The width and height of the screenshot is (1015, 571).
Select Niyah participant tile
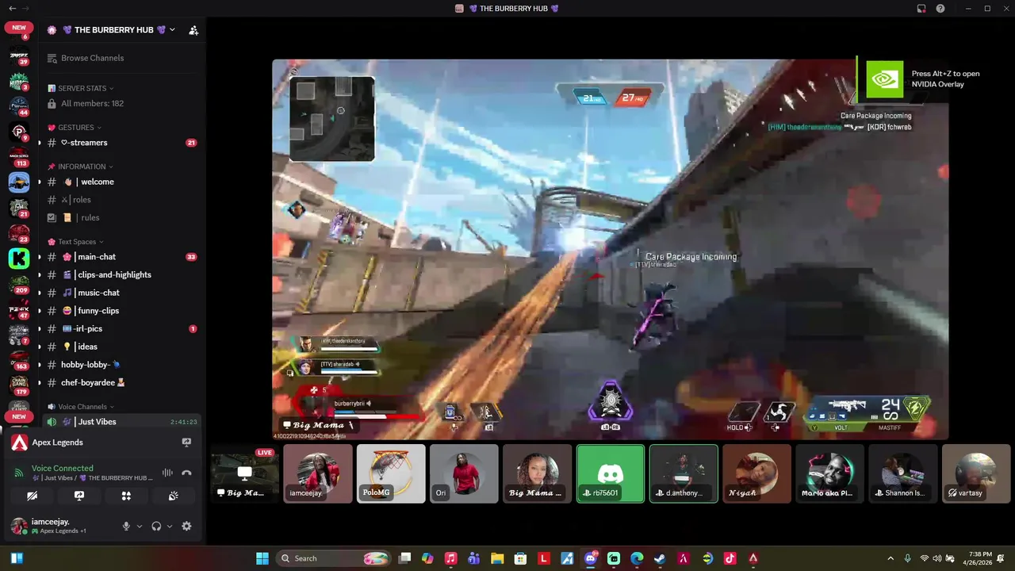pos(756,473)
